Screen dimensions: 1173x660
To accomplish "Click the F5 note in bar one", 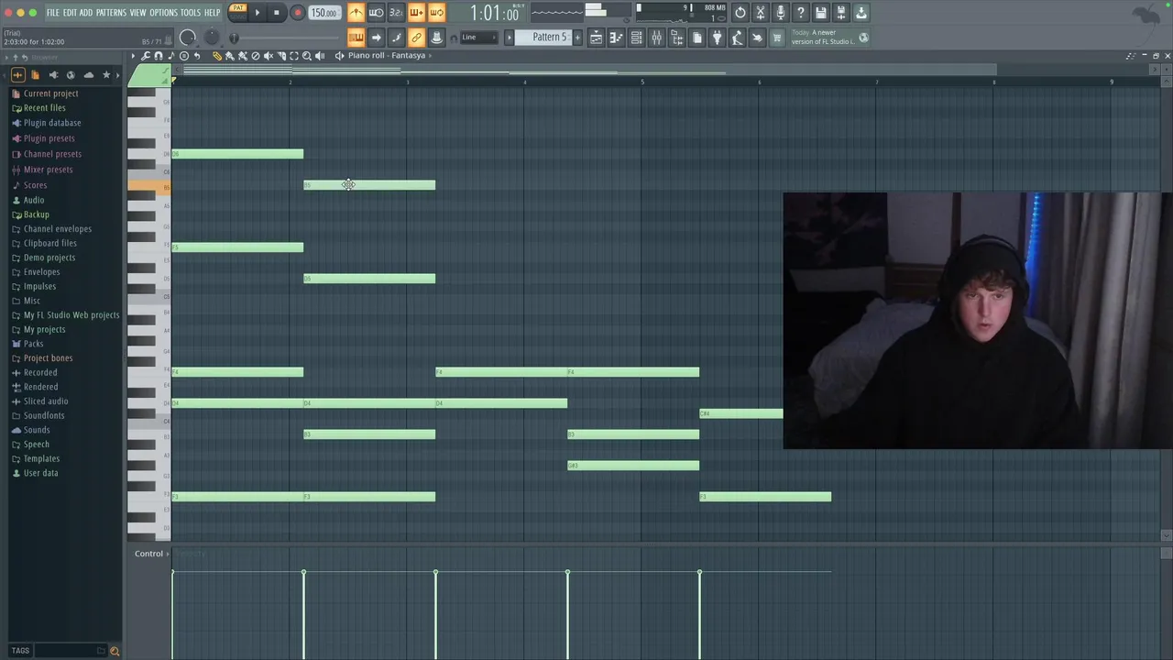I will coord(237,247).
